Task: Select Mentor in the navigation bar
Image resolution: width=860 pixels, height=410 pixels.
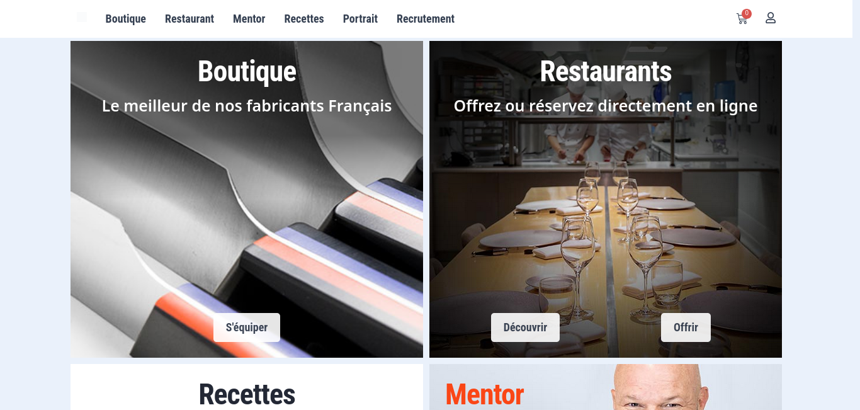Action: tap(249, 19)
